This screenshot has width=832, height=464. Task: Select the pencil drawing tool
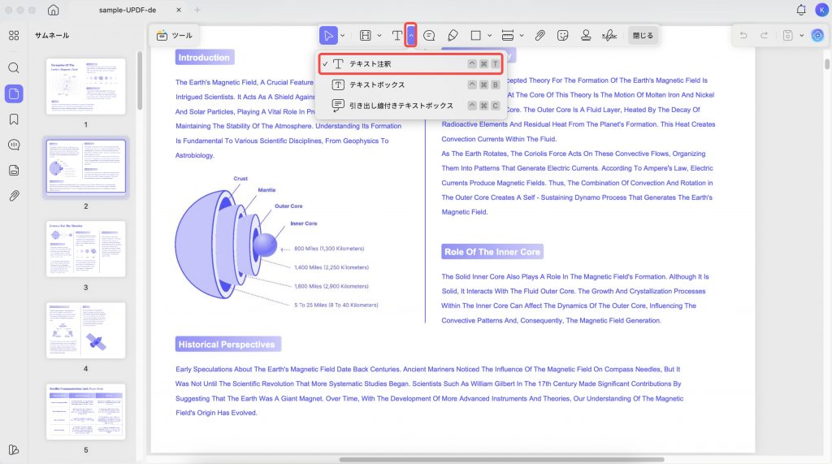453,36
